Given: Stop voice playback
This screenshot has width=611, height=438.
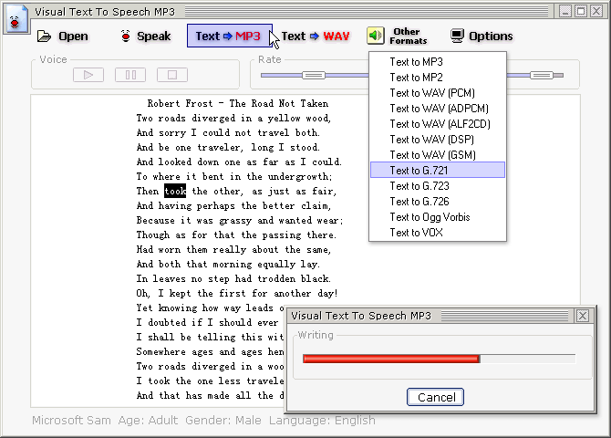Looking at the screenshot, I should [x=172, y=75].
